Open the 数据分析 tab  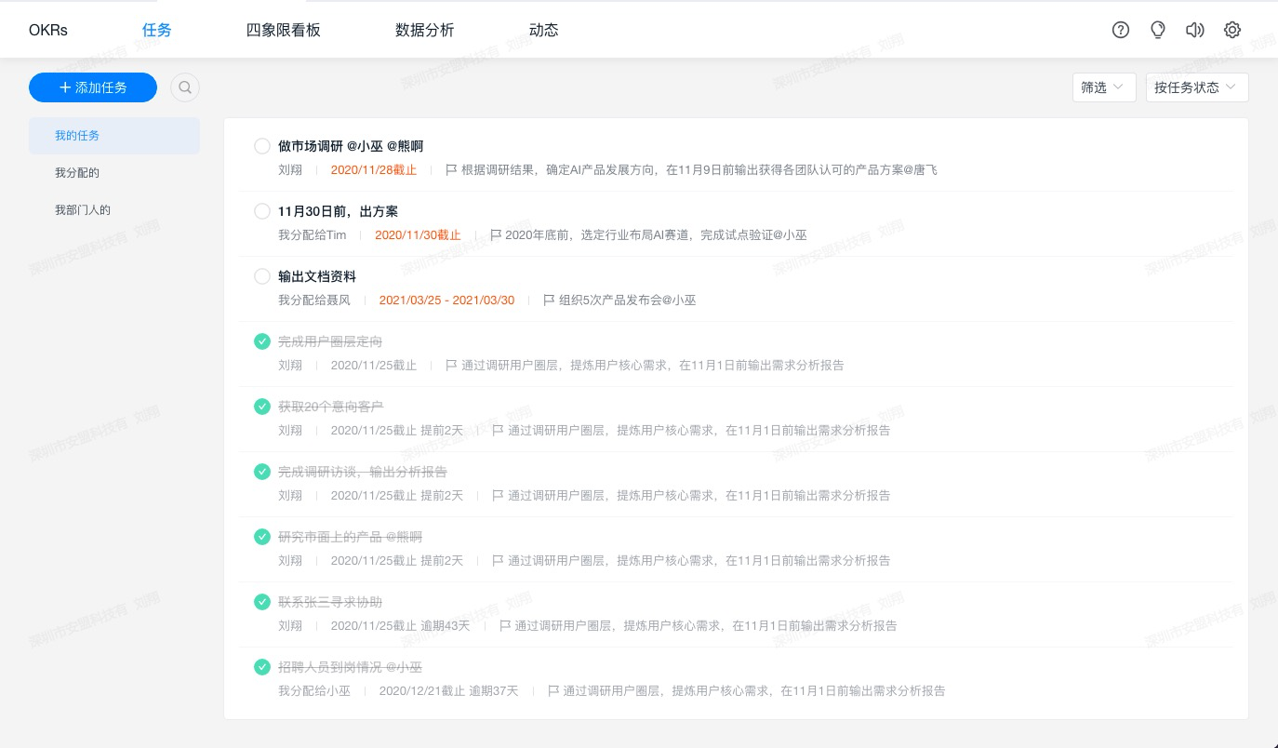pyautogui.click(x=425, y=30)
